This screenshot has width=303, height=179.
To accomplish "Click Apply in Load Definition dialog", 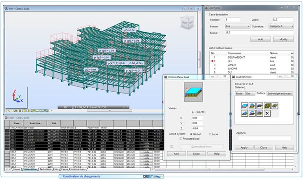I will (x=244, y=148).
